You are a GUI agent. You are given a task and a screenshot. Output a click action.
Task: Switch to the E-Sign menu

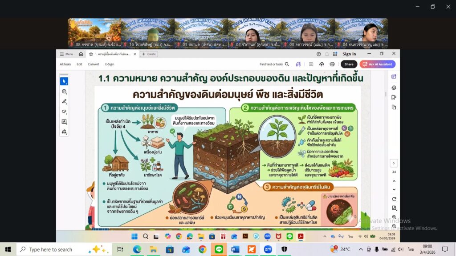pos(110,64)
